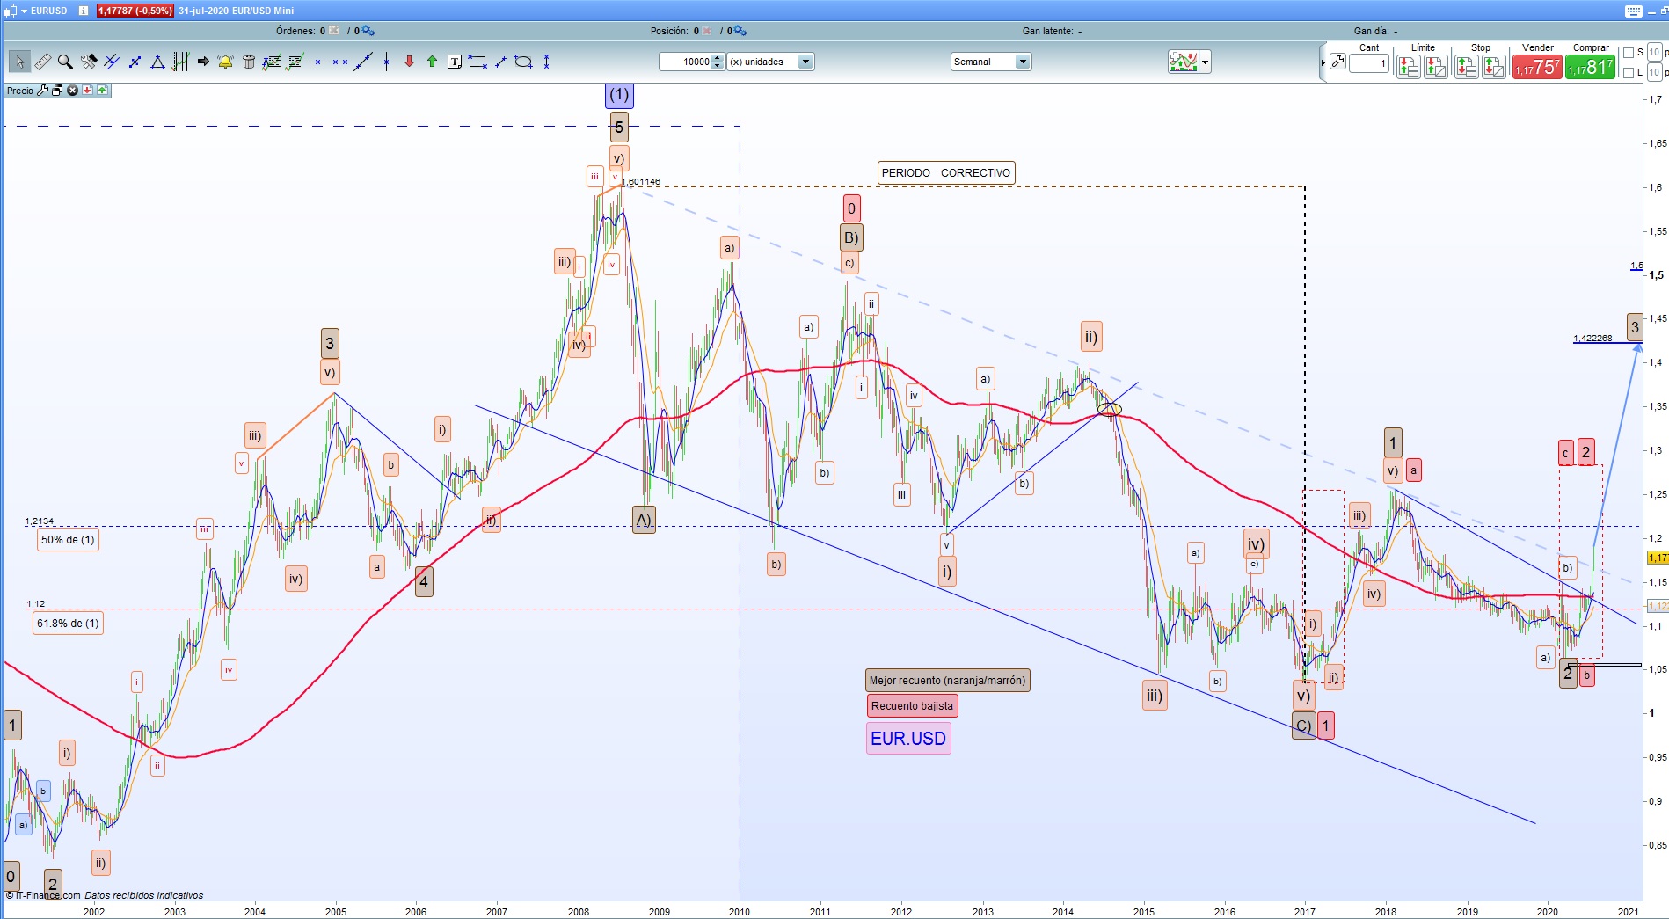The image size is (1669, 919).
Task: Select the ruler measurement tool
Action: click(42, 62)
